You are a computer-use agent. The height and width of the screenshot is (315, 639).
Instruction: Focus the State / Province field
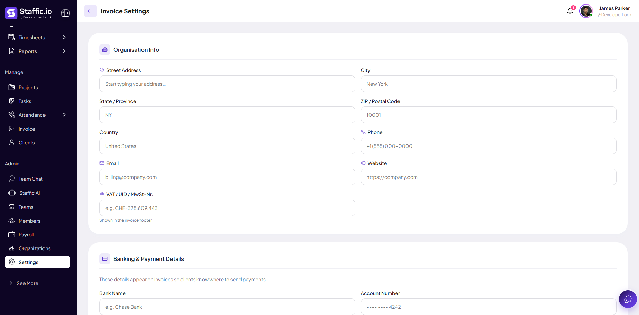pyautogui.click(x=227, y=115)
